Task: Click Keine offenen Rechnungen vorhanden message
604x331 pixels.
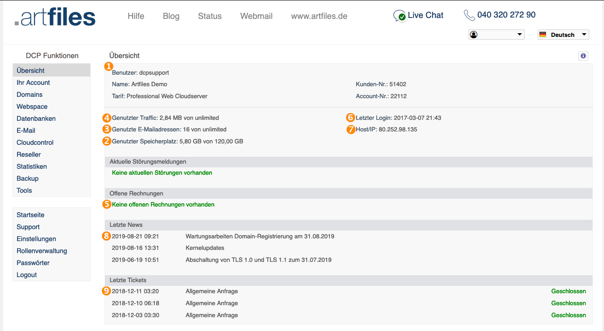Action: click(163, 205)
